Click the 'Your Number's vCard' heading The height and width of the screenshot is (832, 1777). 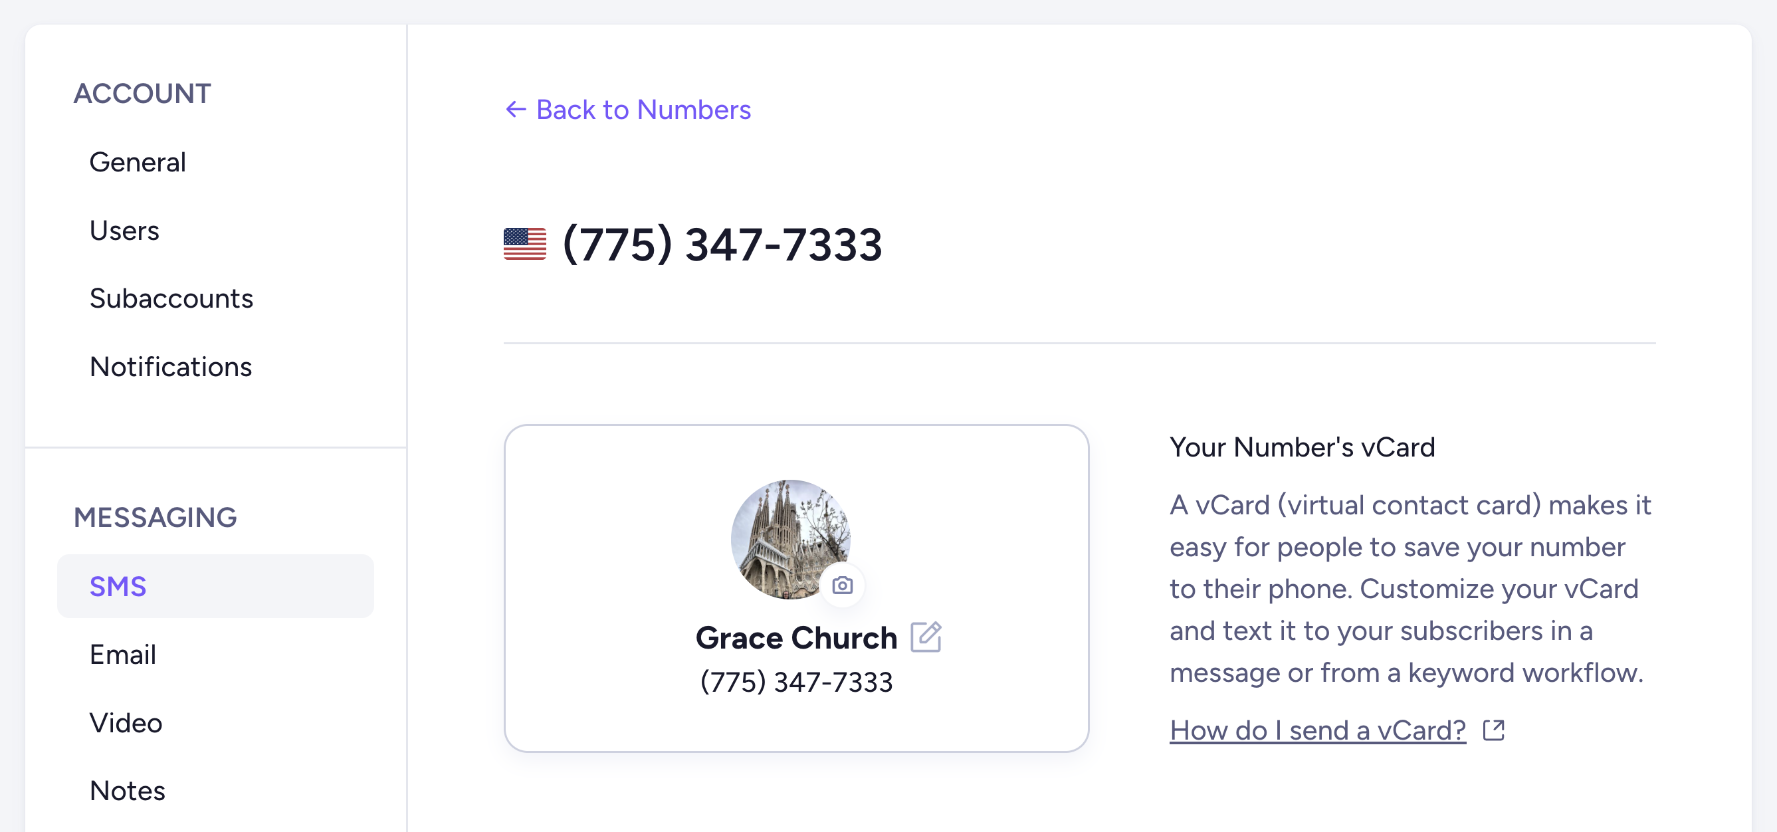(1302, 447)
